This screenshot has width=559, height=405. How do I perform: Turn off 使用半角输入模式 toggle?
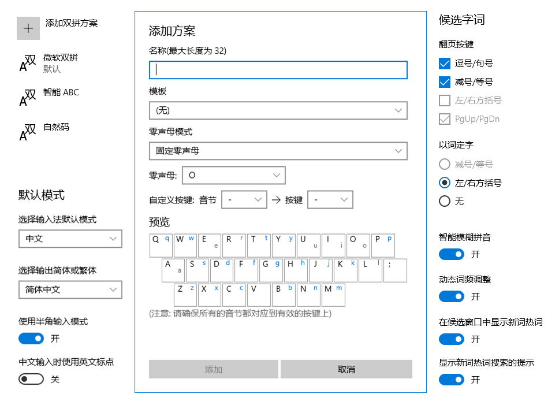tap(31, 338)
